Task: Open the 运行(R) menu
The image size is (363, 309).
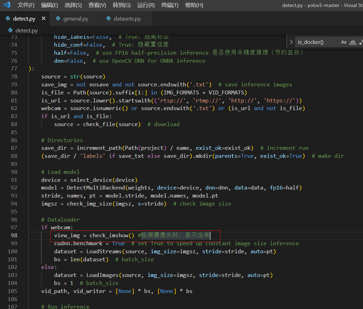Action: coord(146,5)
